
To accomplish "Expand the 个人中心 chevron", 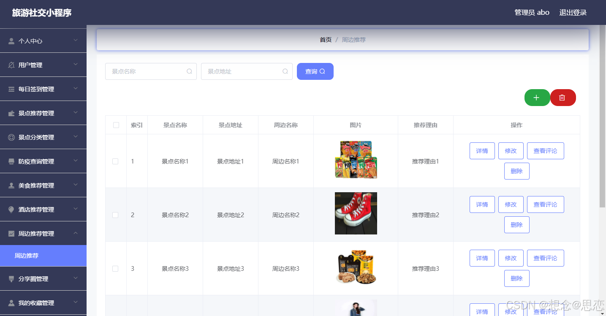I will click(76, 41).
